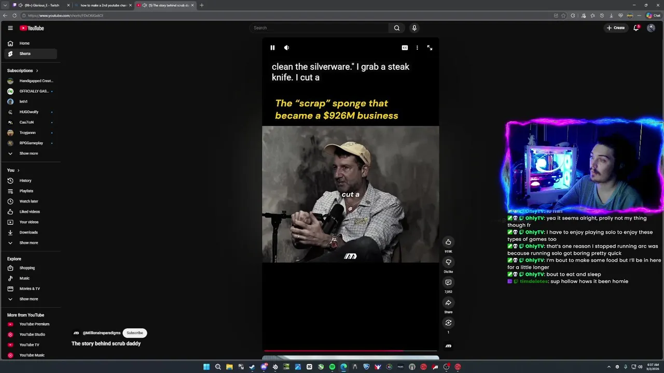Open a new browser tab

[202, 5]
